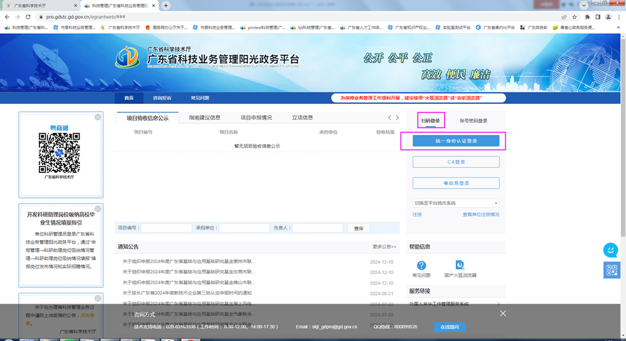The height and width of the screenshot is (341, 626).
Task: Open the 咨询投诉 navigation item
Action: click(x=162, y=98)
